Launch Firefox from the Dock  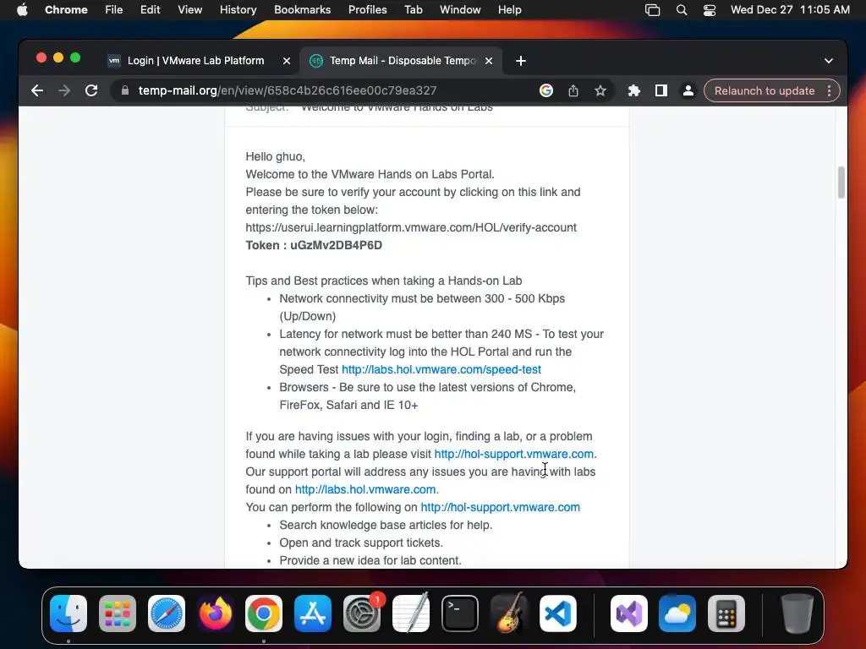(x=215, y=614)
